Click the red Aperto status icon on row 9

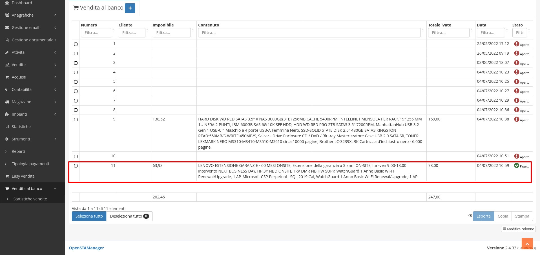coord(516,119)
